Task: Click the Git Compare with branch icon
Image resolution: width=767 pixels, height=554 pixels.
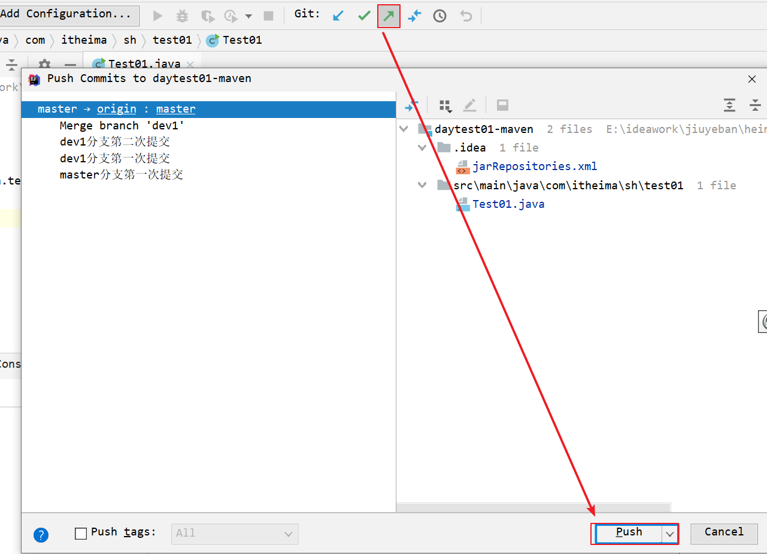Action: point(414,16)
